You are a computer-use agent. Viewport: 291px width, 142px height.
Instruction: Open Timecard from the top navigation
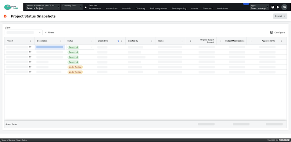point(207,9)
